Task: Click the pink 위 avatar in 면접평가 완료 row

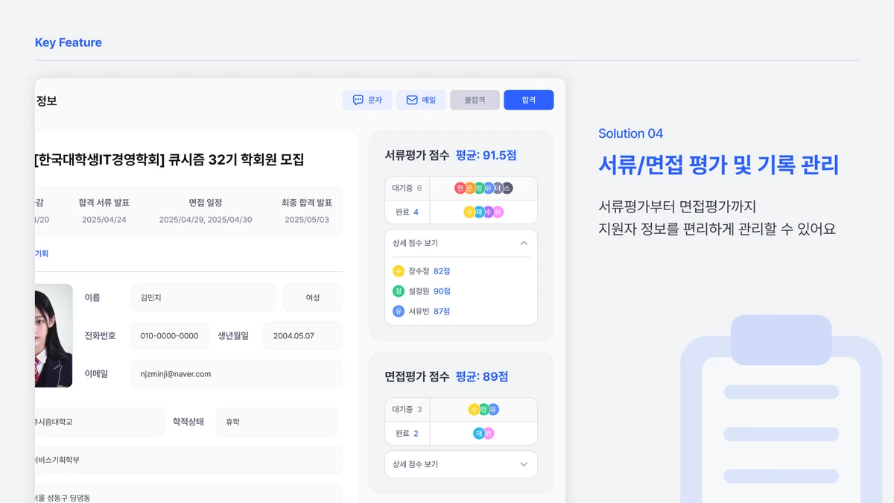Action: (489, 434)
